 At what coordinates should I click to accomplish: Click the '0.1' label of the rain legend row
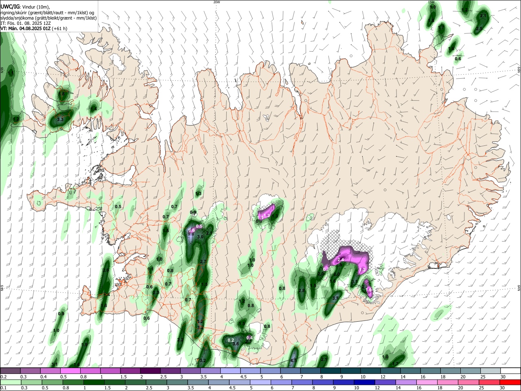4,388
